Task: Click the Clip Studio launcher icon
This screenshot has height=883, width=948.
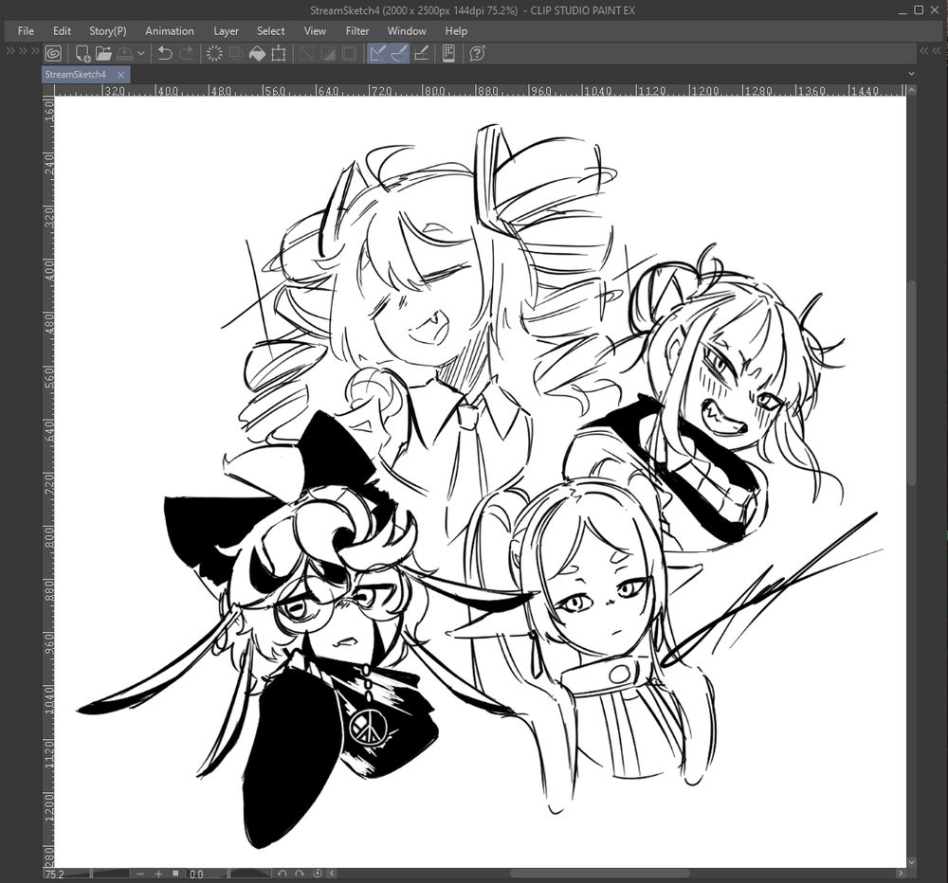Action: click(x=53, y=54)
